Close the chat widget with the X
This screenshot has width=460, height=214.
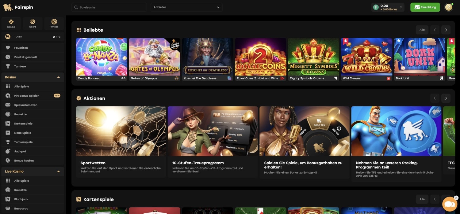(456, 198)
